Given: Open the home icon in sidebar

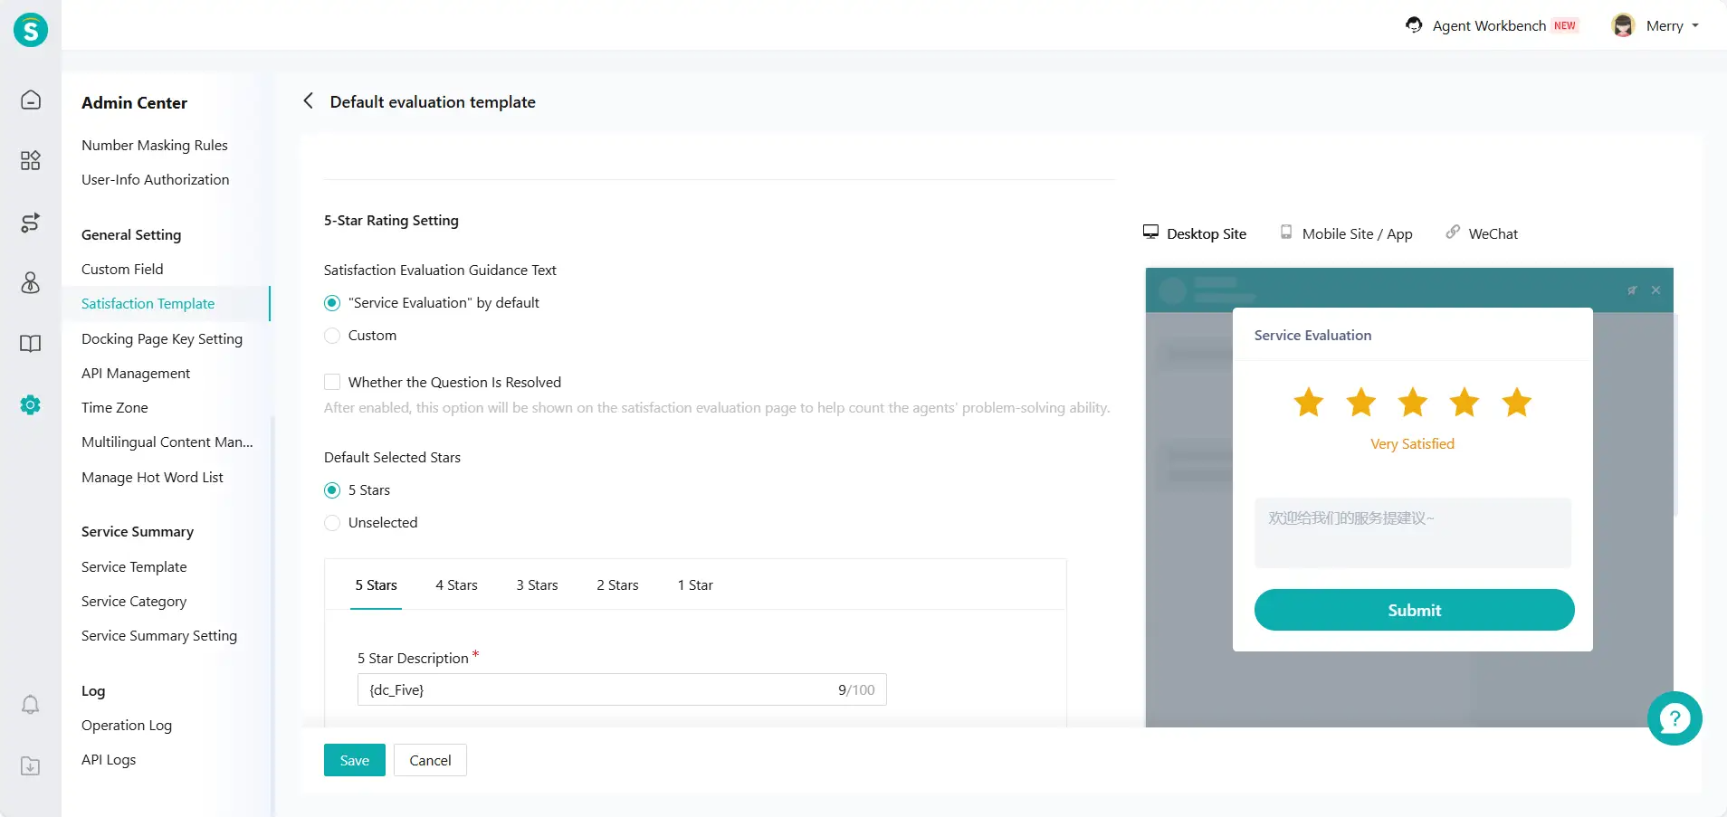Looking at the screenshot, I should click(x=31, y=100).
